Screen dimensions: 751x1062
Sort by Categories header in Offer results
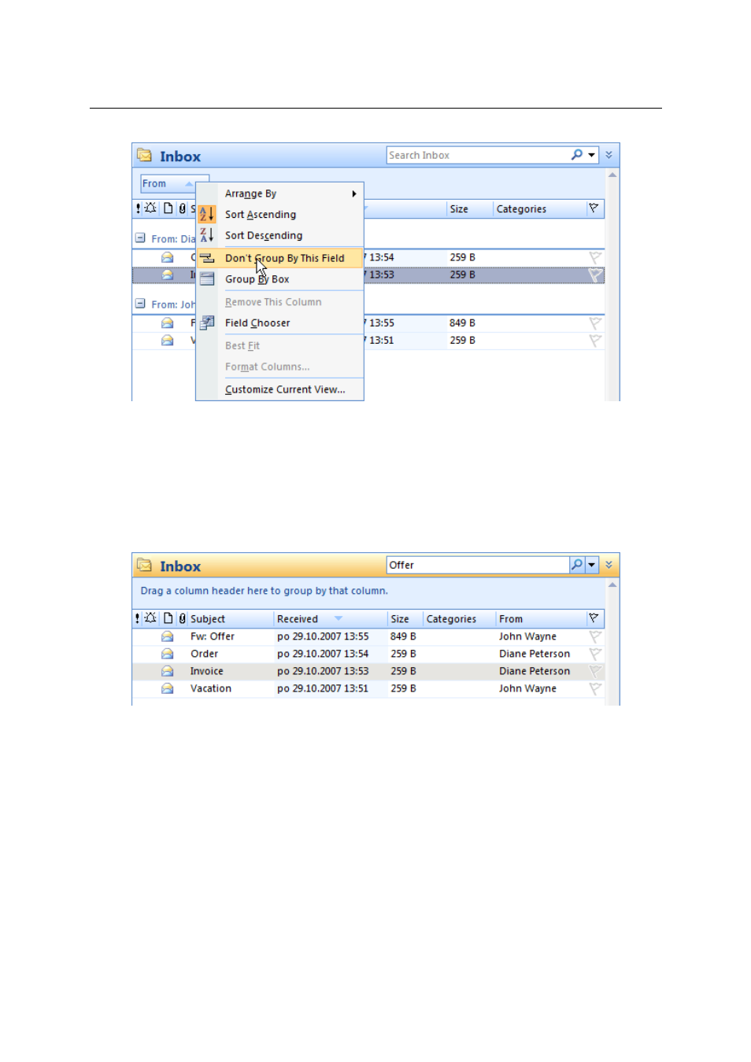460,619
